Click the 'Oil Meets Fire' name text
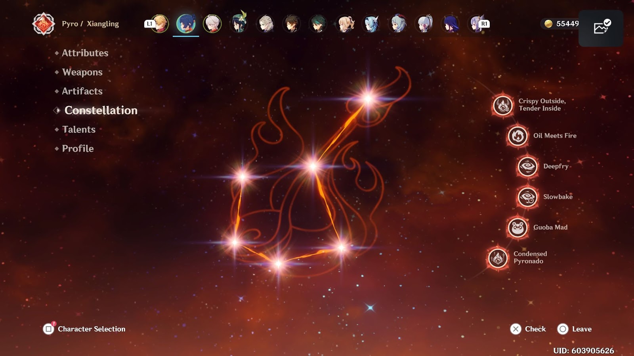Screen dimensions: 634x356 click(555, 136)
